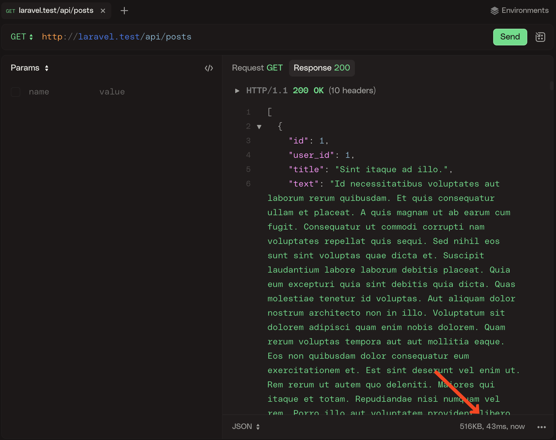The height and width of the screenshot is (440, 556).
Task: Enable the empty param row checkbox
Action: pos(16,92)
